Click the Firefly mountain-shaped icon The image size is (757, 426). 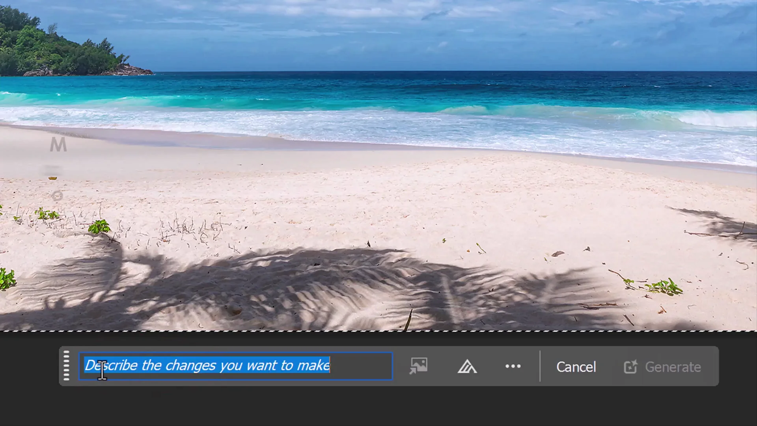tap(467, 367)
